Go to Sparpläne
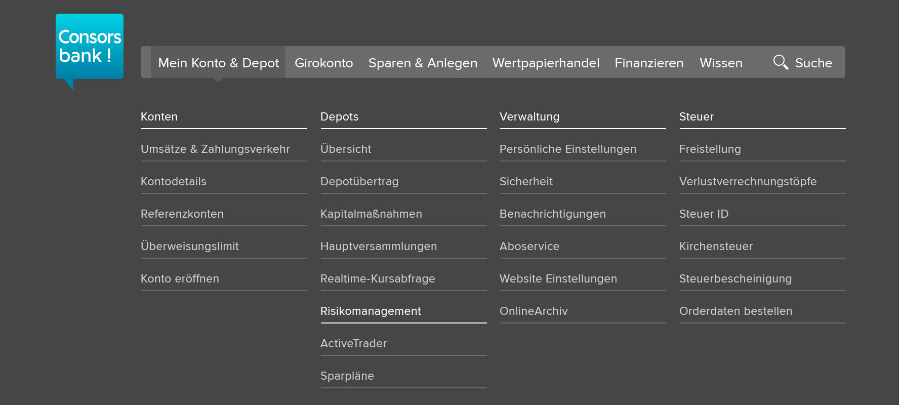899x405 pixels. (347, 376)
